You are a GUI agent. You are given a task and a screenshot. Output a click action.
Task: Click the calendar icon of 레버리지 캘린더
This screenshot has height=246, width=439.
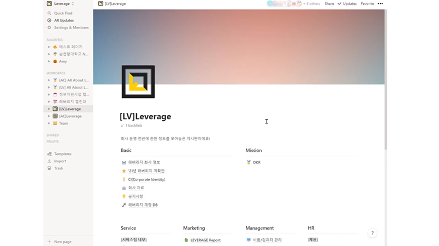coord(55,102)
